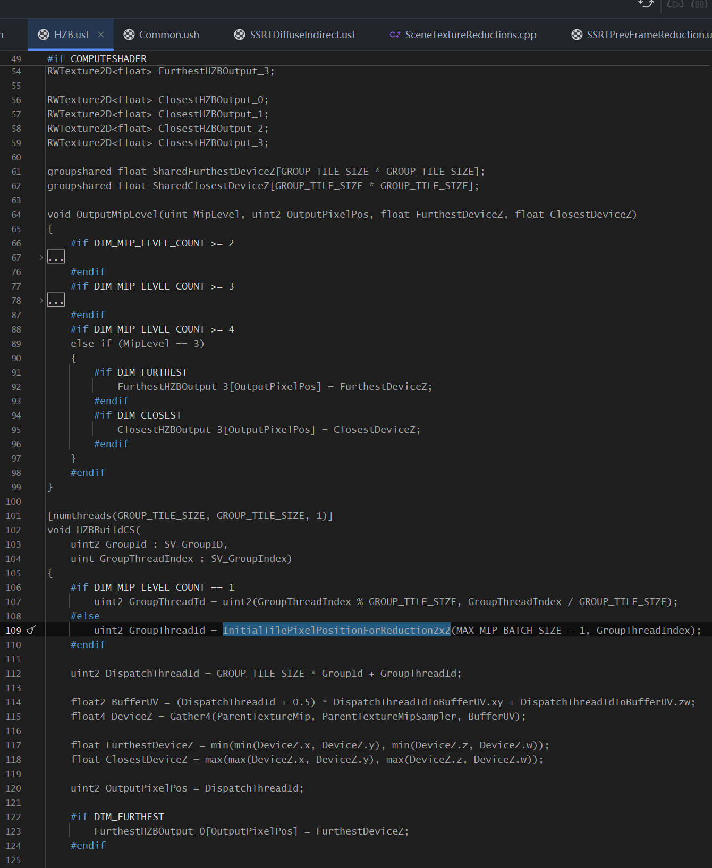Click the collapsed ellipsis box below line 66
712x868 pixels.
[x=56, y=258]
